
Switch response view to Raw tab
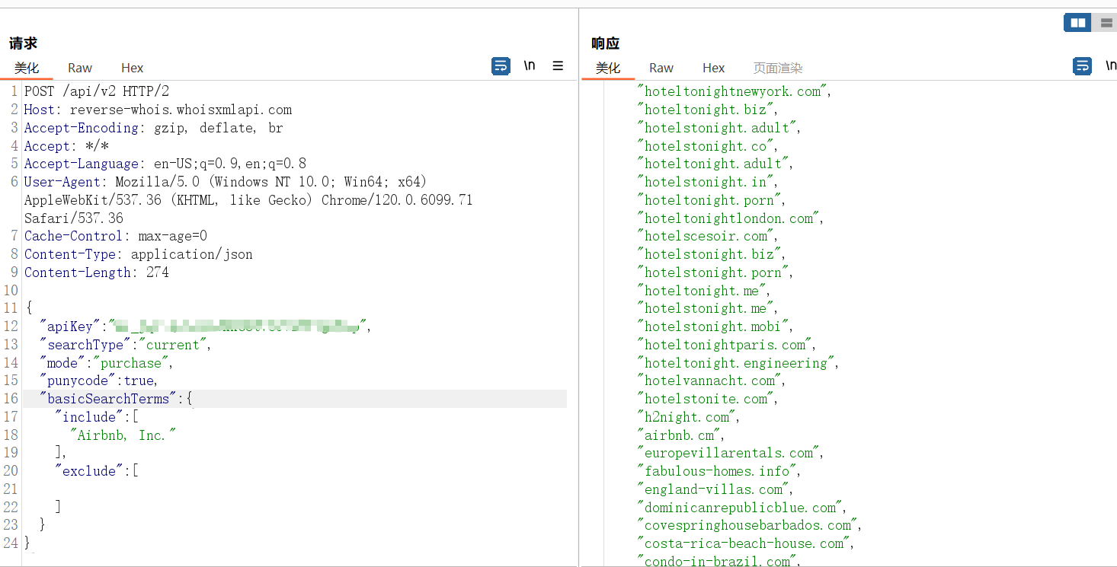pyautogui.click(x=661, y=68)
